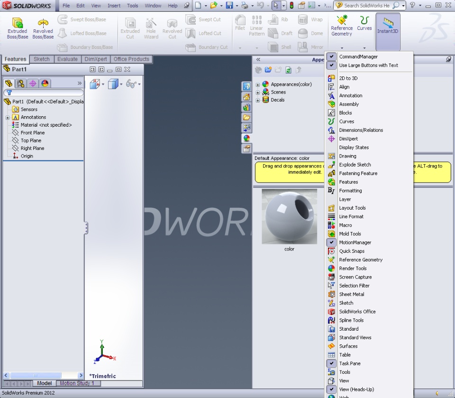Image resolution: width=455 pixels, height=398 pixels.
Task: Open Custom Properties task pane icon
Action: (x=246, y=149)
